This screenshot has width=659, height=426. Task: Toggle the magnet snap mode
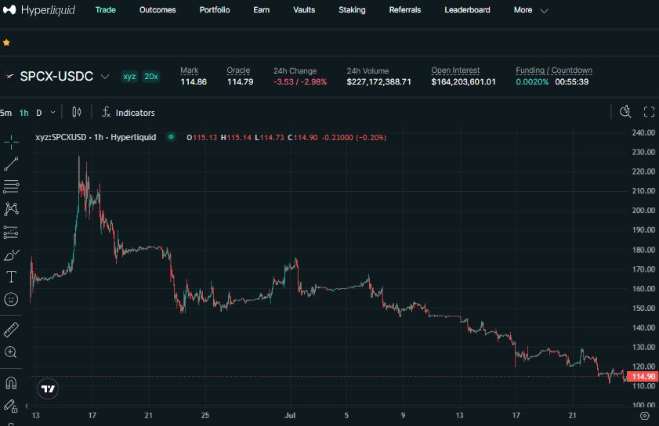click(x=11, y=383)
